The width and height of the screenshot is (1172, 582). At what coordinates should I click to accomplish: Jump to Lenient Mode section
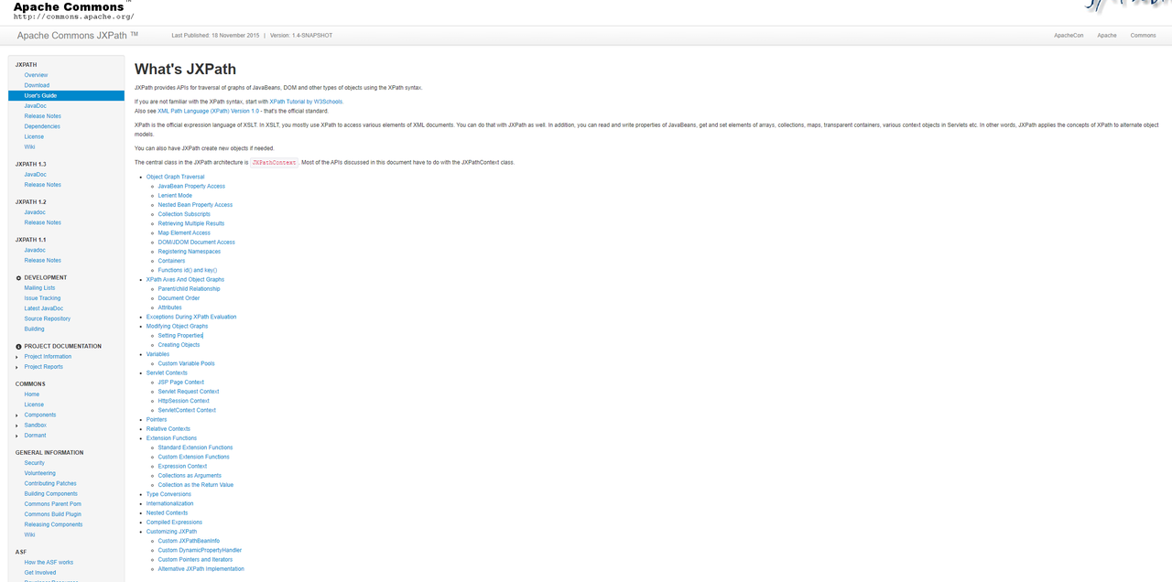(175, 196)
